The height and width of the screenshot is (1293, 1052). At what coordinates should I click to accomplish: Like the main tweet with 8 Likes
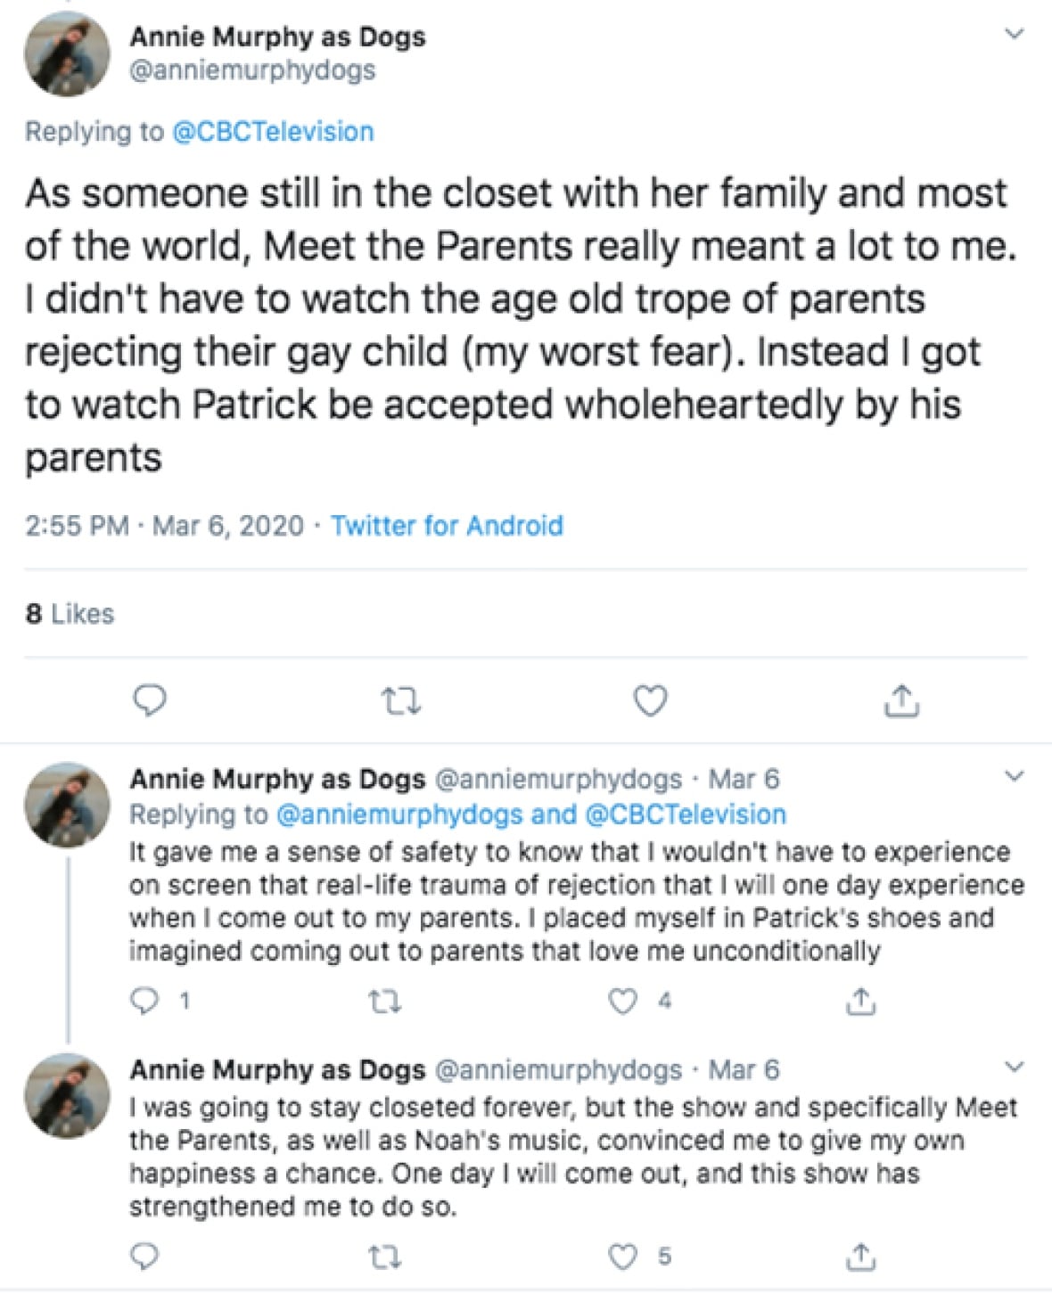point(650,701)
